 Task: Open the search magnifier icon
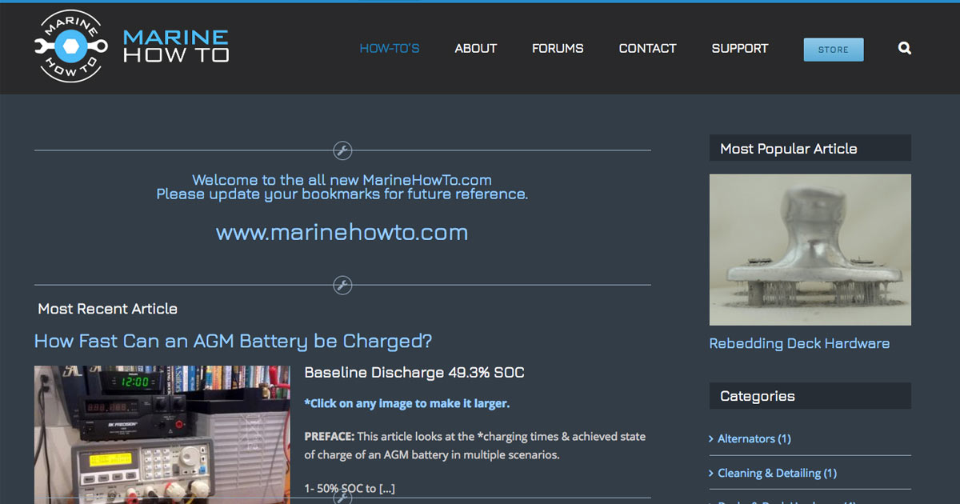[905, 48]
